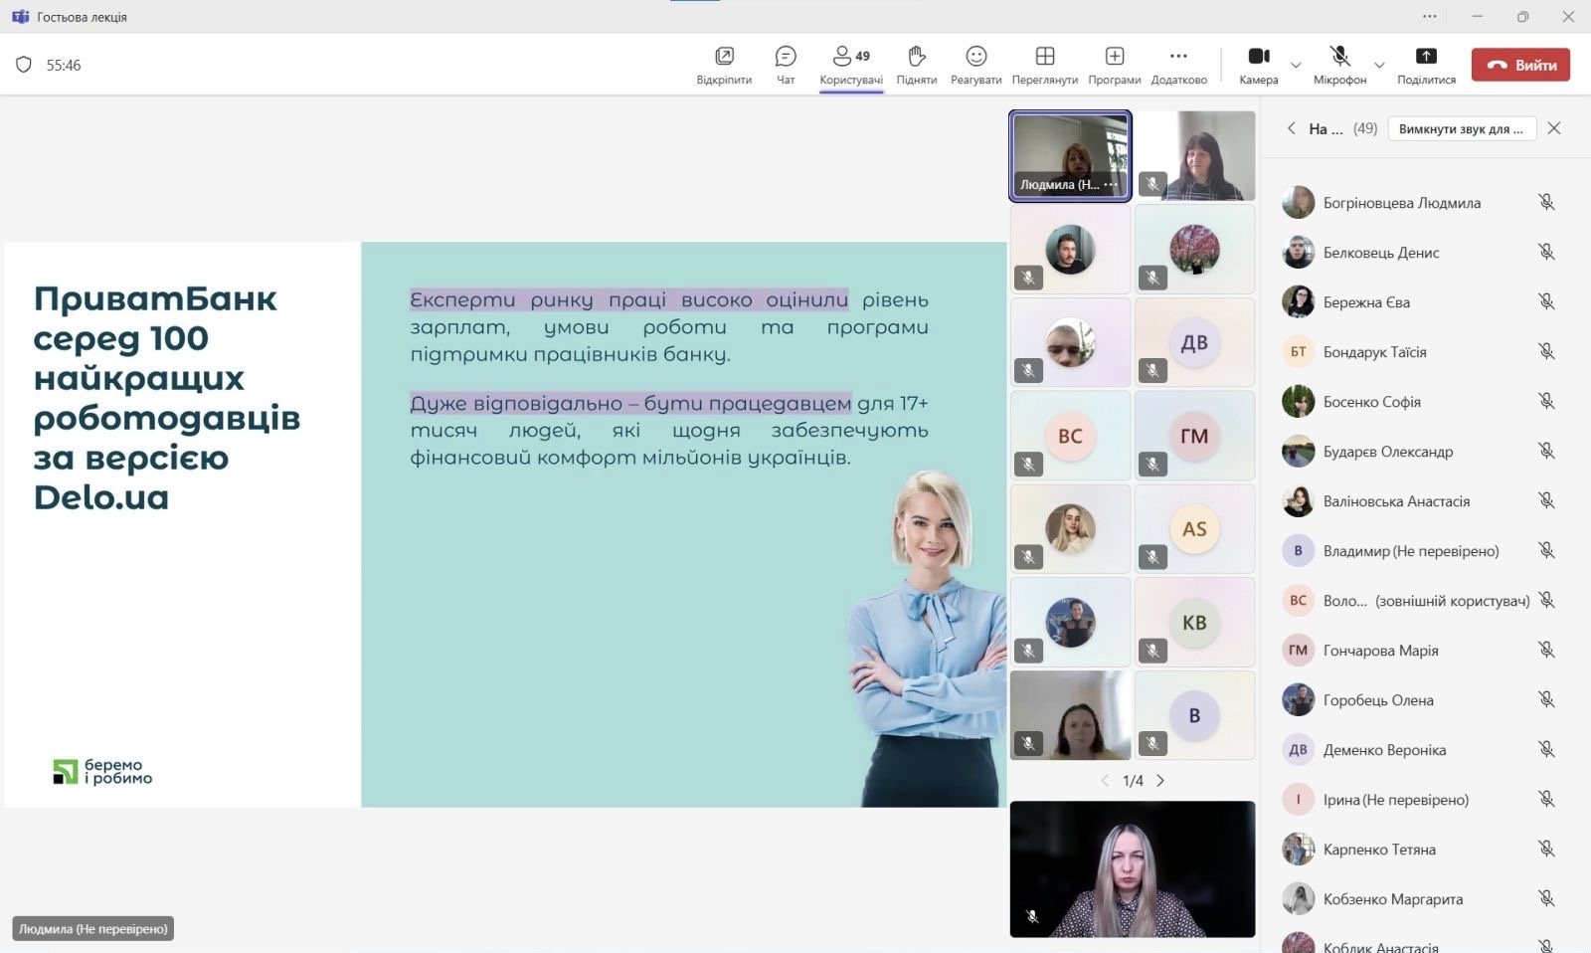Go to next page of participant videos
Screen dimensions: 1591x953
[1160, 781]
